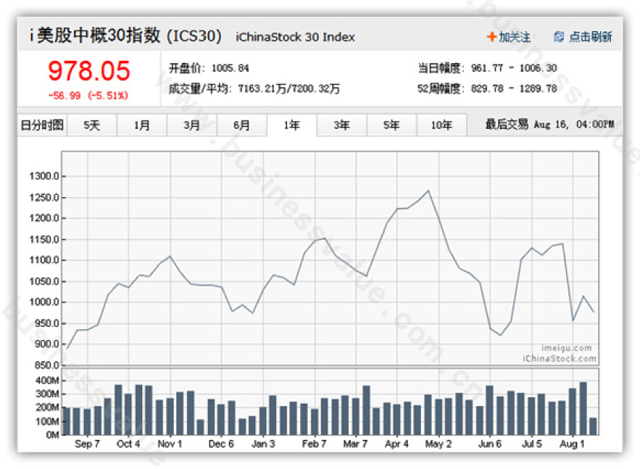Click the iChinaStock 30 Index title
This screenshot has width=640, height=469.
coord(295,37)
